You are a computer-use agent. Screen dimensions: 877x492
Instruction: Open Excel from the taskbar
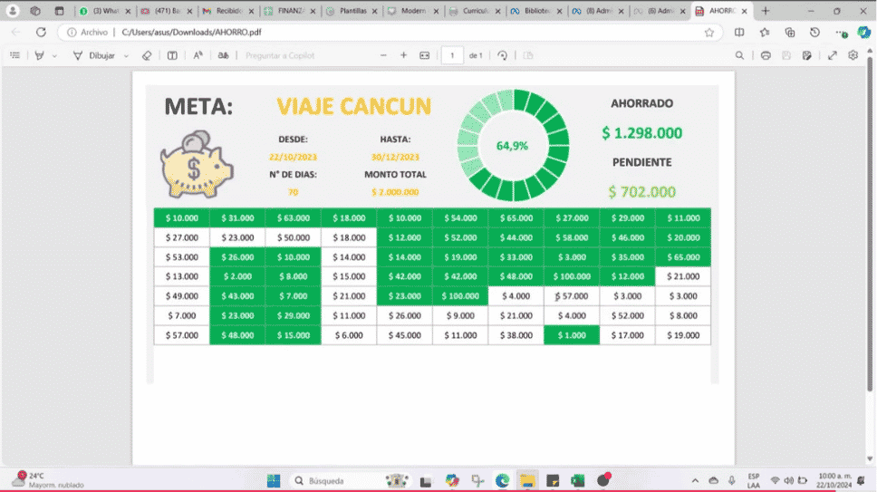coord(578,481)
